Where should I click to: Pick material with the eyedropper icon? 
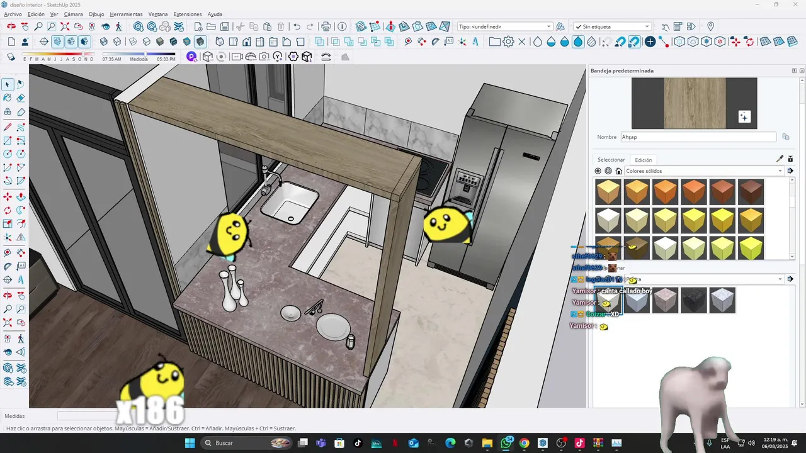[780, 159]
